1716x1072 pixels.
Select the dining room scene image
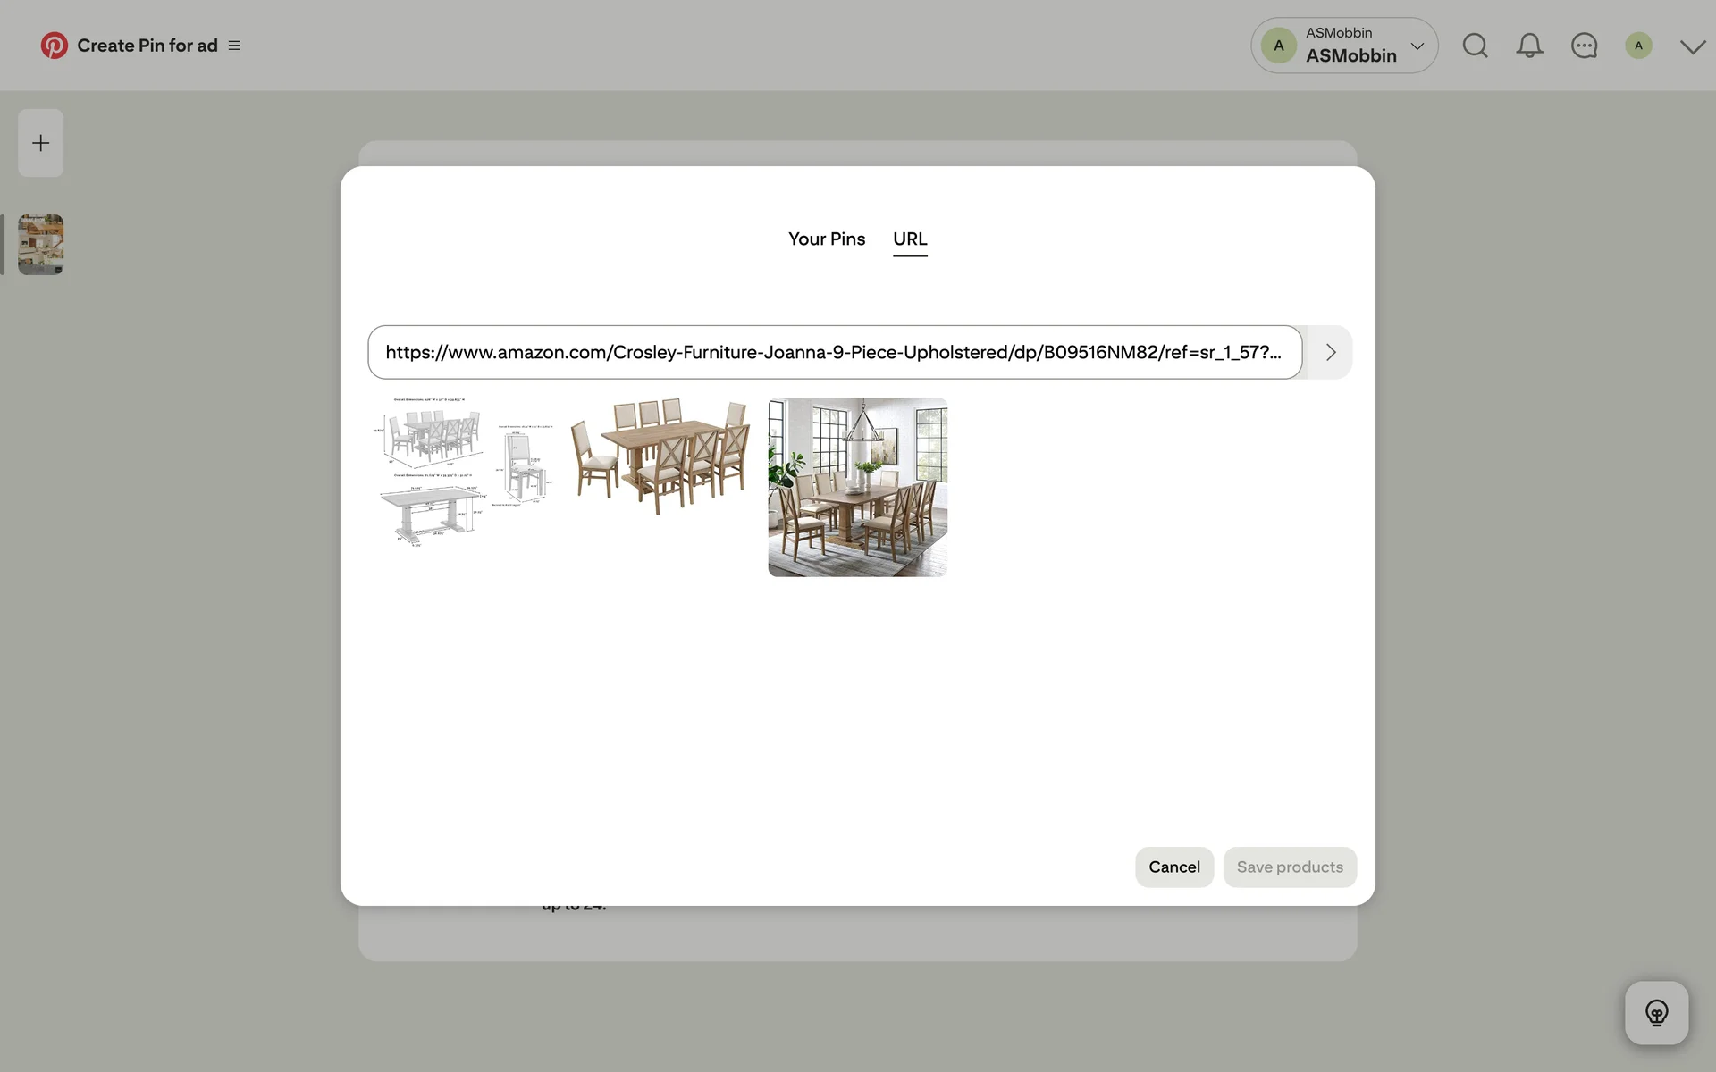tap(857, 487)
